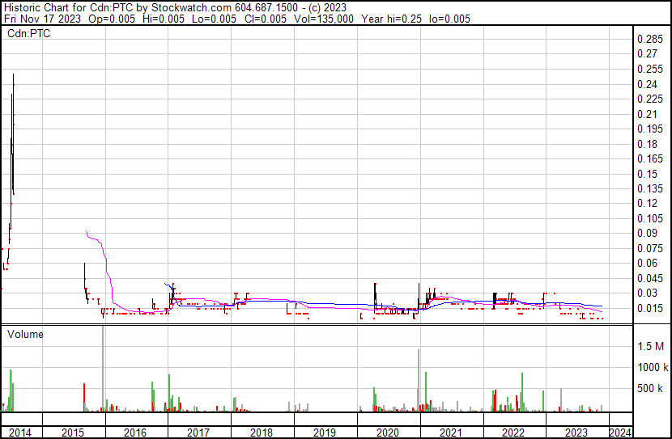Click the 0.03 price axis label

[647, 293]
